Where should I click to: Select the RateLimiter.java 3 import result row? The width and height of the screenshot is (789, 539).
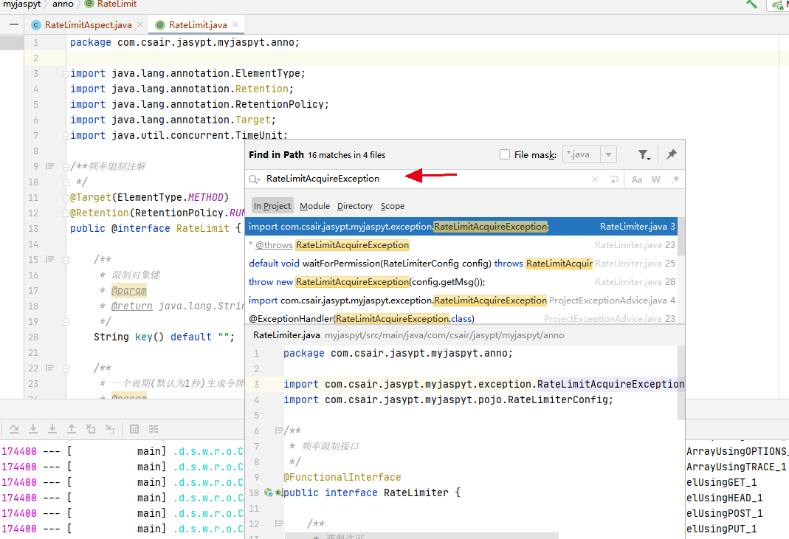point(461,227)
